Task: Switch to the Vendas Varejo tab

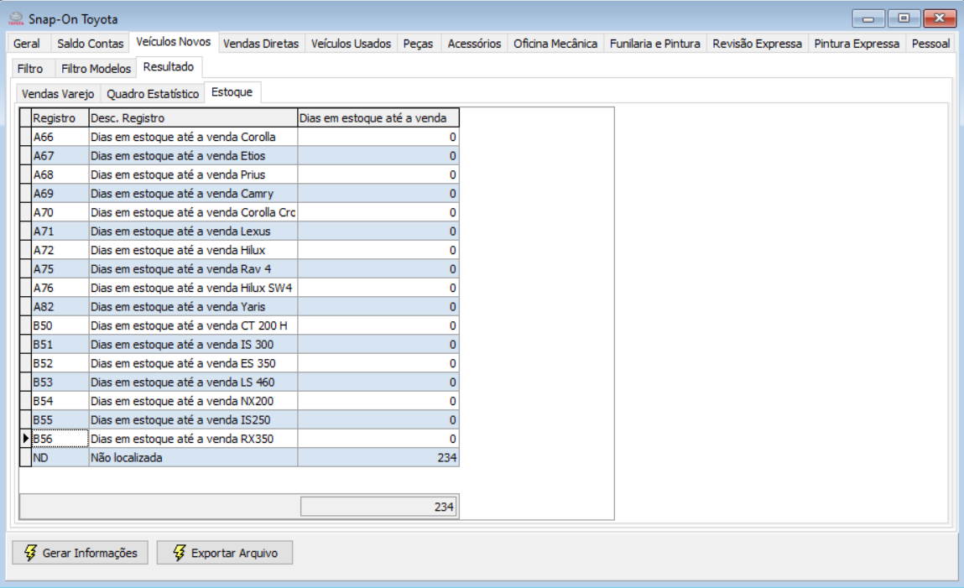Action: (58, 93)
